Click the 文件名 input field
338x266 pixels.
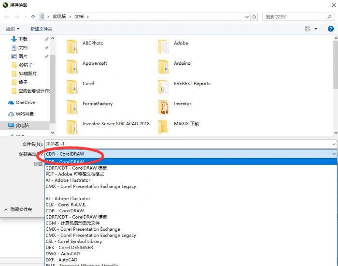(x=188, y=144)
